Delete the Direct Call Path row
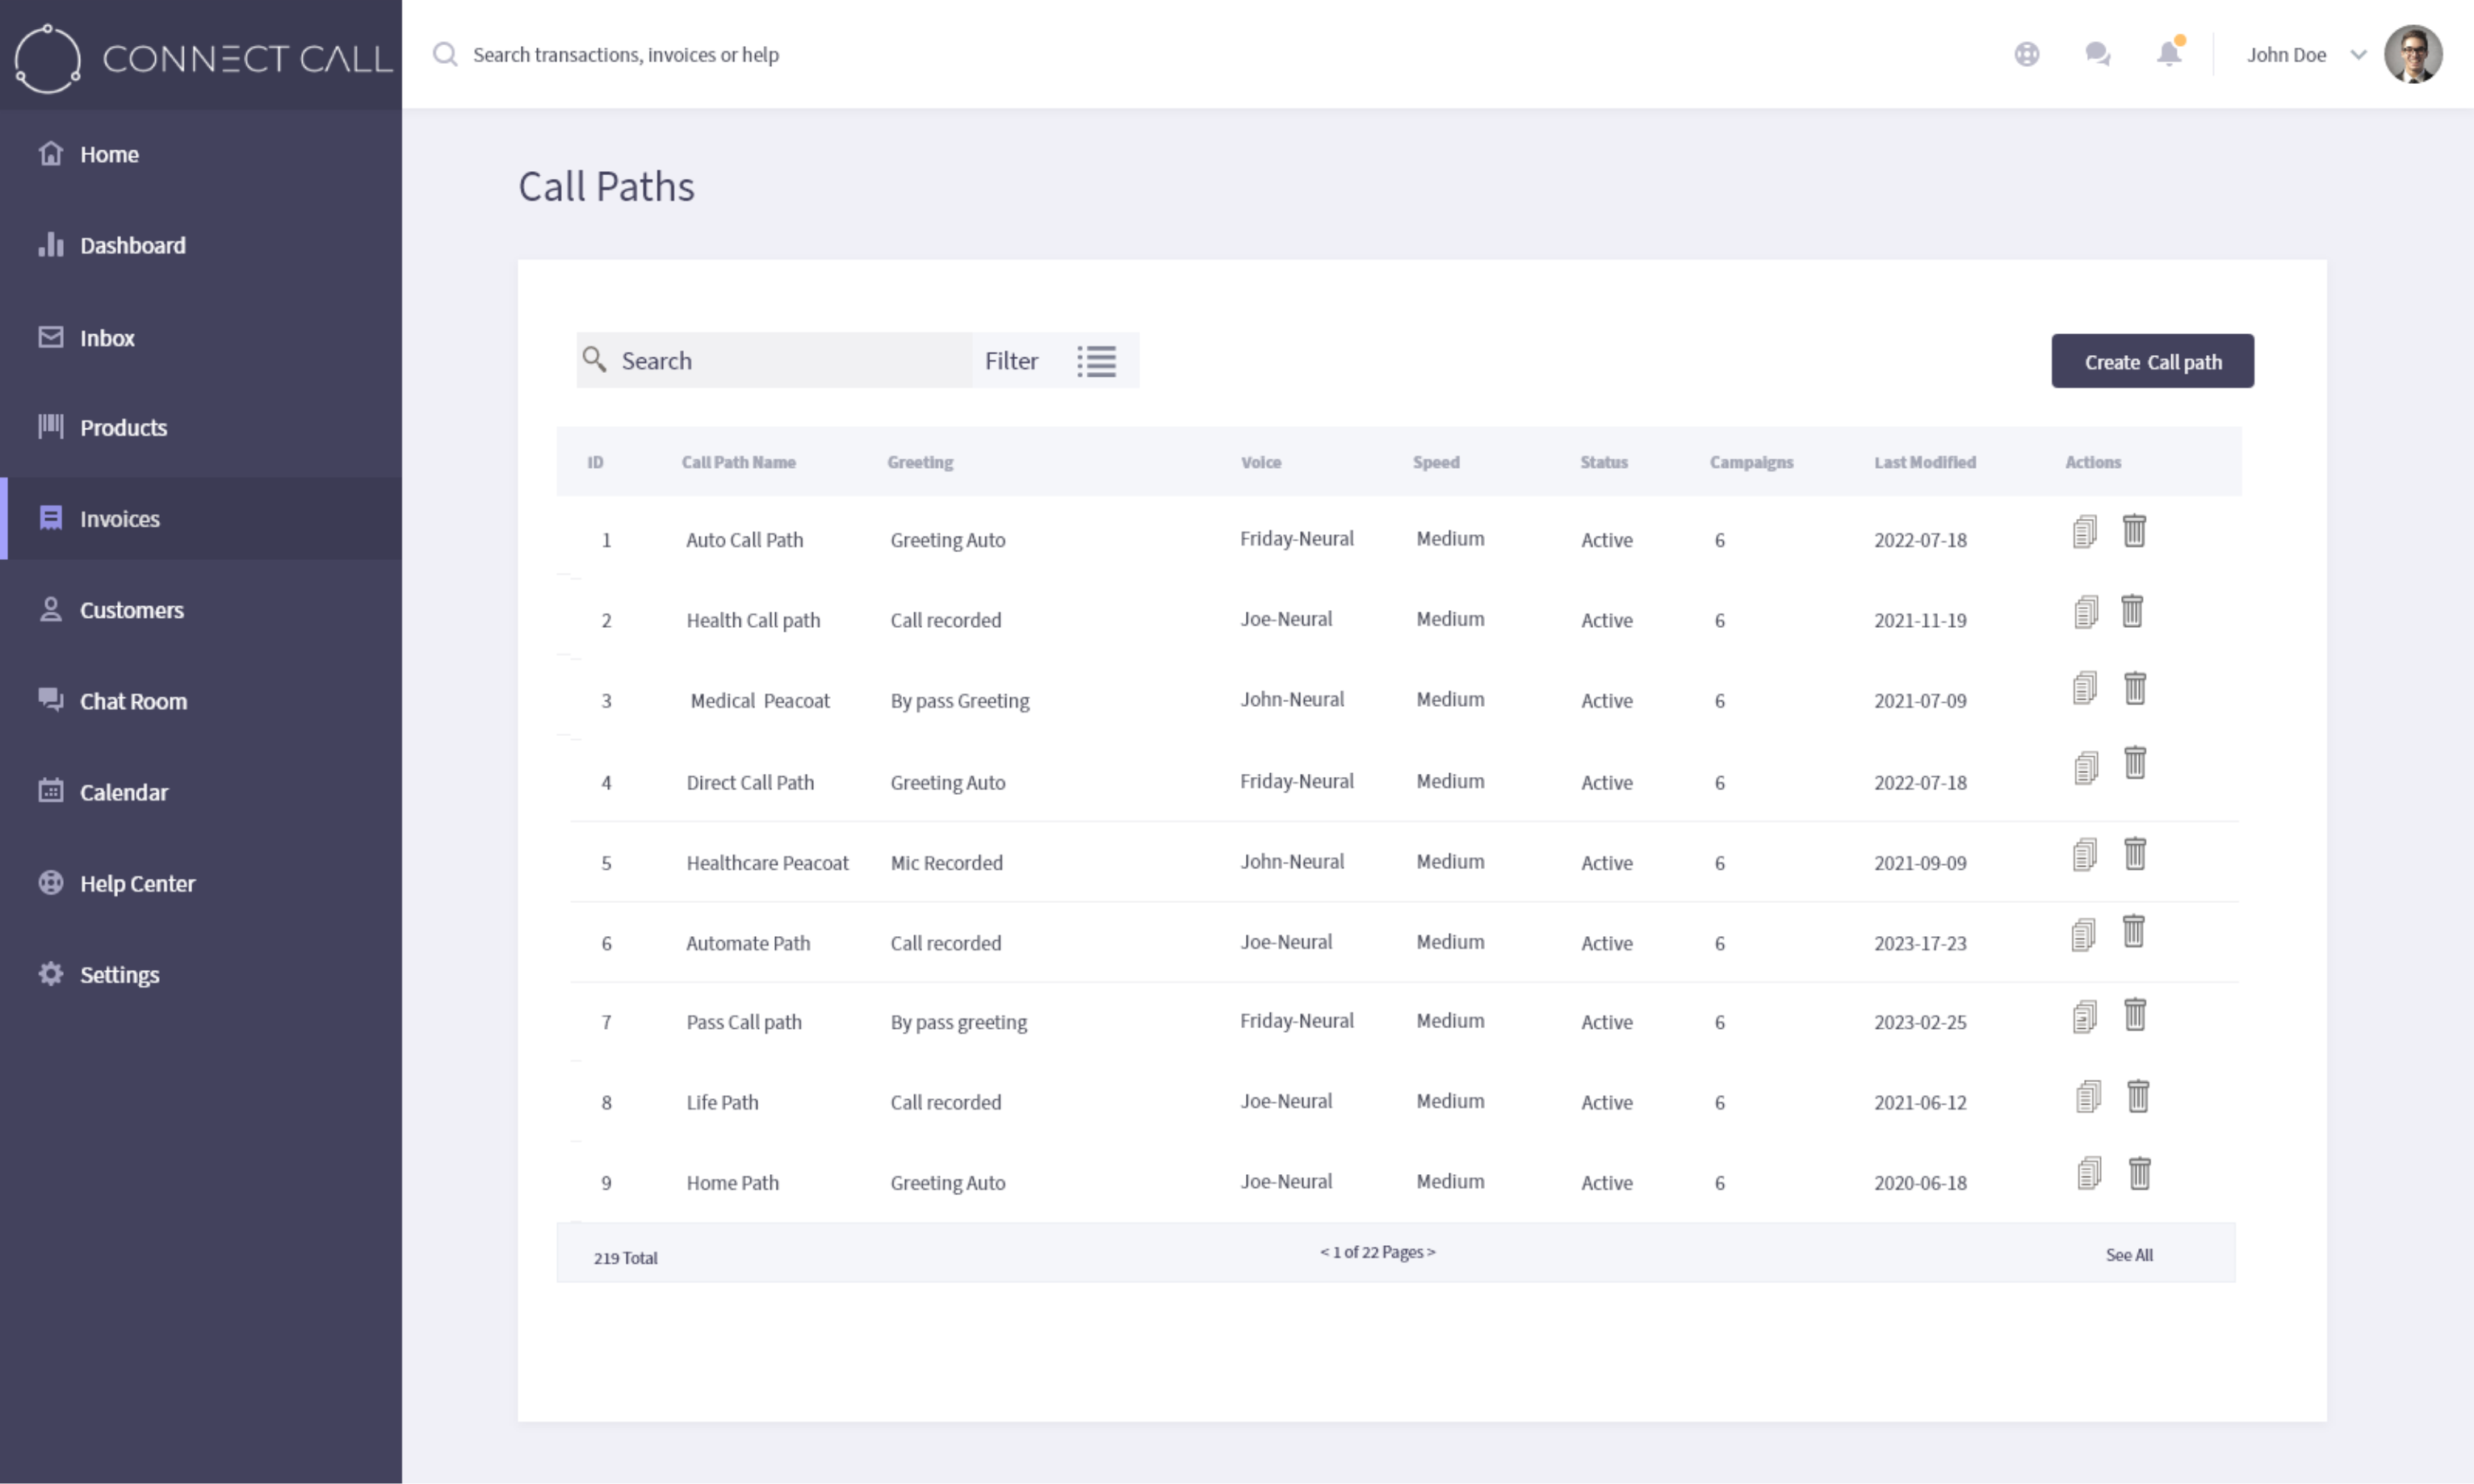Screen dimensions: 2474x1484 2135,763
